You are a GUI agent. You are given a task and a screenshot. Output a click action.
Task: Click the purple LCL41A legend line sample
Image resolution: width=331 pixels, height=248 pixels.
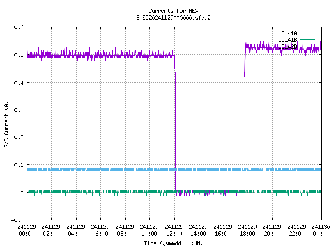coord(308,33)
